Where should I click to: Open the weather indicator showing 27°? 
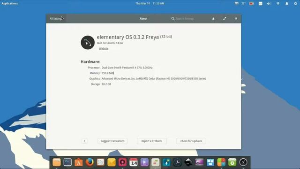coord(240,3)
